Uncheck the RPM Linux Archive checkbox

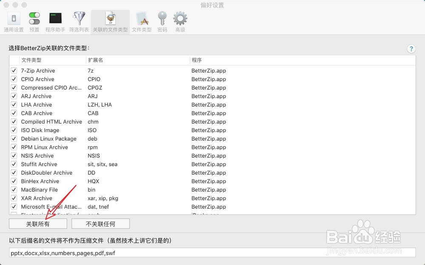[14, 147]
